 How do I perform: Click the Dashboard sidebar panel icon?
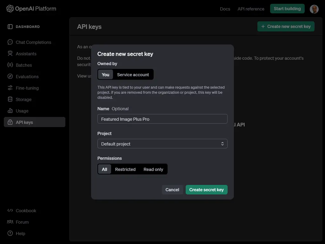(10, 27)
